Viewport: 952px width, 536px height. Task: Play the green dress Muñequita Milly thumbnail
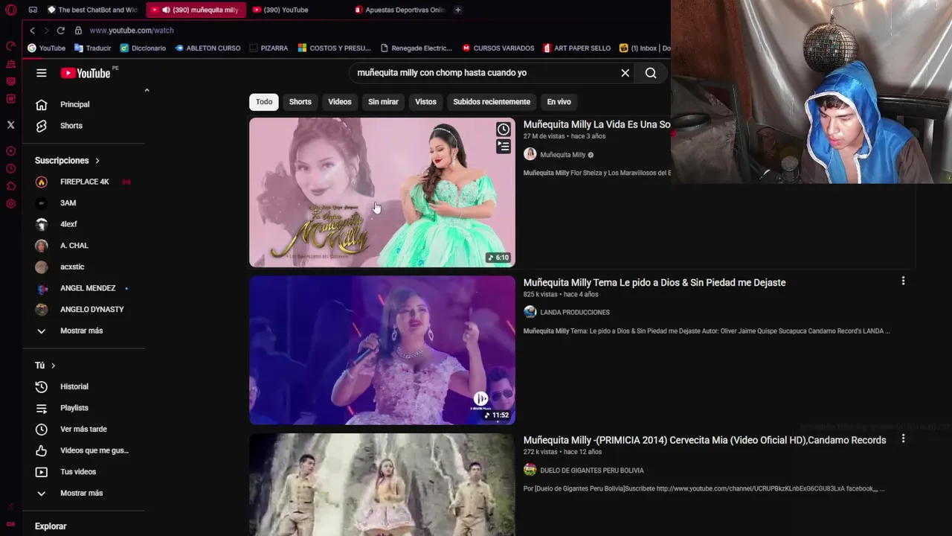pos(382,192)
